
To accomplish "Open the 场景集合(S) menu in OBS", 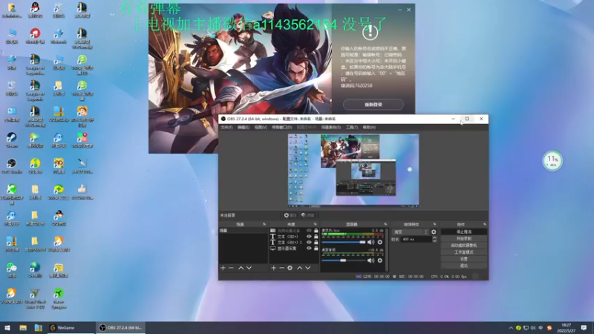I will [330, 127].
